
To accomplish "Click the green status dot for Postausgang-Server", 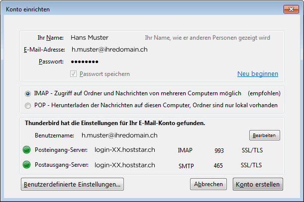I will click(26, 165).
